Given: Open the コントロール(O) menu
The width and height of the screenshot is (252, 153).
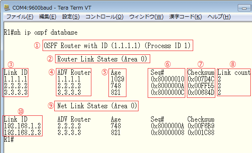Looking at the screenshot, I should (104, 17).
